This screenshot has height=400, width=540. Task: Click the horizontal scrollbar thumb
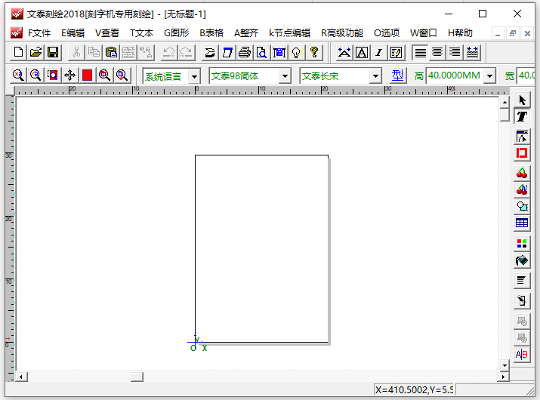137,377
